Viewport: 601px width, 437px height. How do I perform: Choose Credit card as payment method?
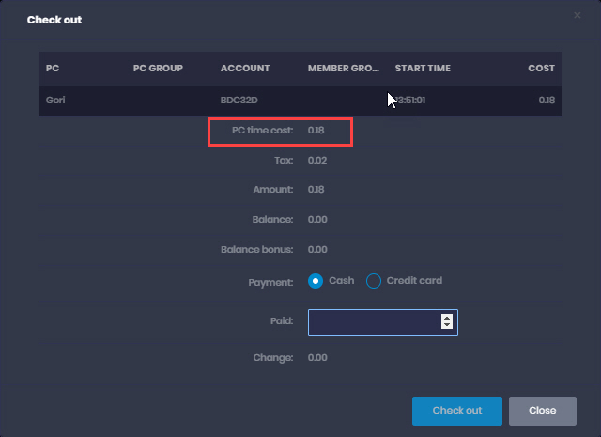(x=373, y=281)
